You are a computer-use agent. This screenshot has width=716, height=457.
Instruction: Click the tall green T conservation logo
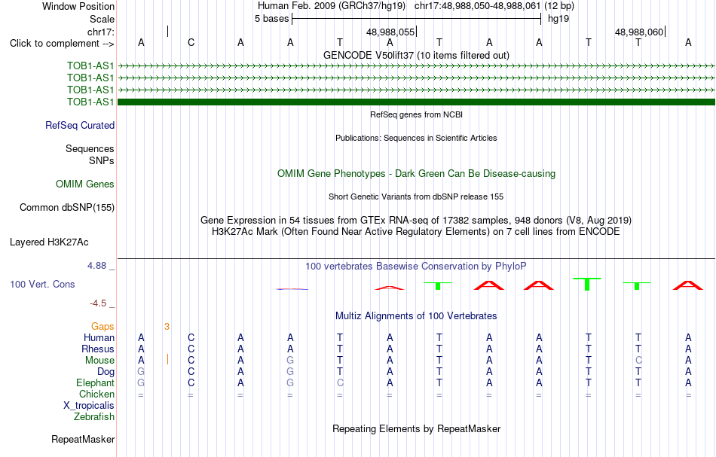coord(587,284)
